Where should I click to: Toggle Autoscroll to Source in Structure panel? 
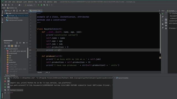(16, 46)
